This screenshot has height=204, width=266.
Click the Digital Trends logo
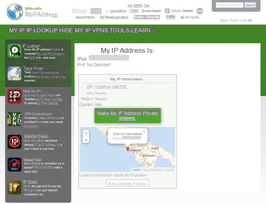pyautogui.click(x=179, y=11)
